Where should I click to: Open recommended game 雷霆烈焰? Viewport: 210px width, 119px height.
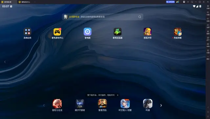coord(102,104)
